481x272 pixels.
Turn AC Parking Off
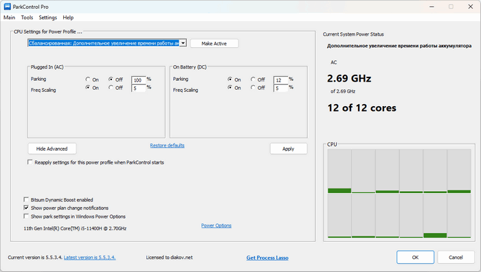[x=111, y=79]
